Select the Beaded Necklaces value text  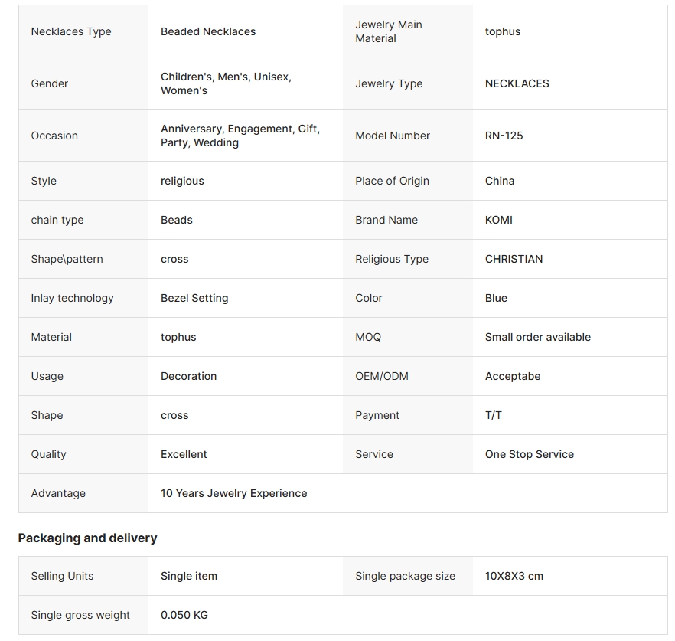208,31
